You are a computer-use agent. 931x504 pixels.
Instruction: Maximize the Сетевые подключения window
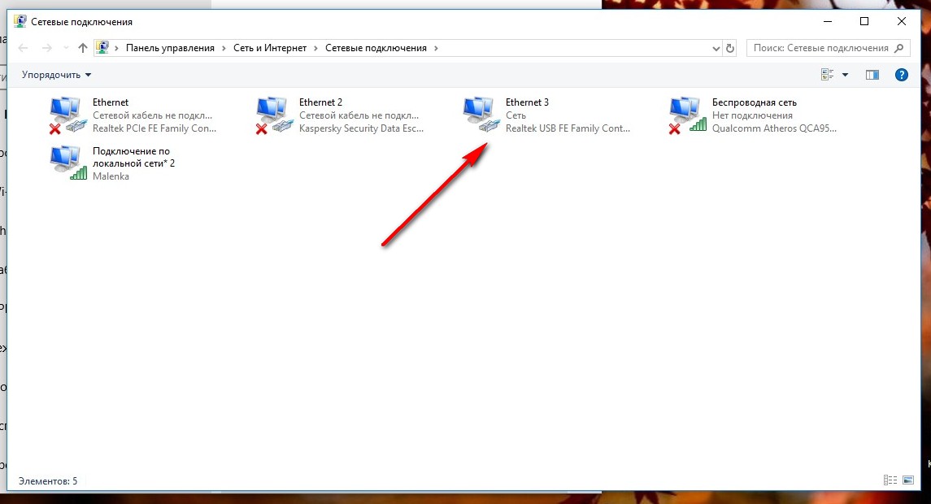864,21
